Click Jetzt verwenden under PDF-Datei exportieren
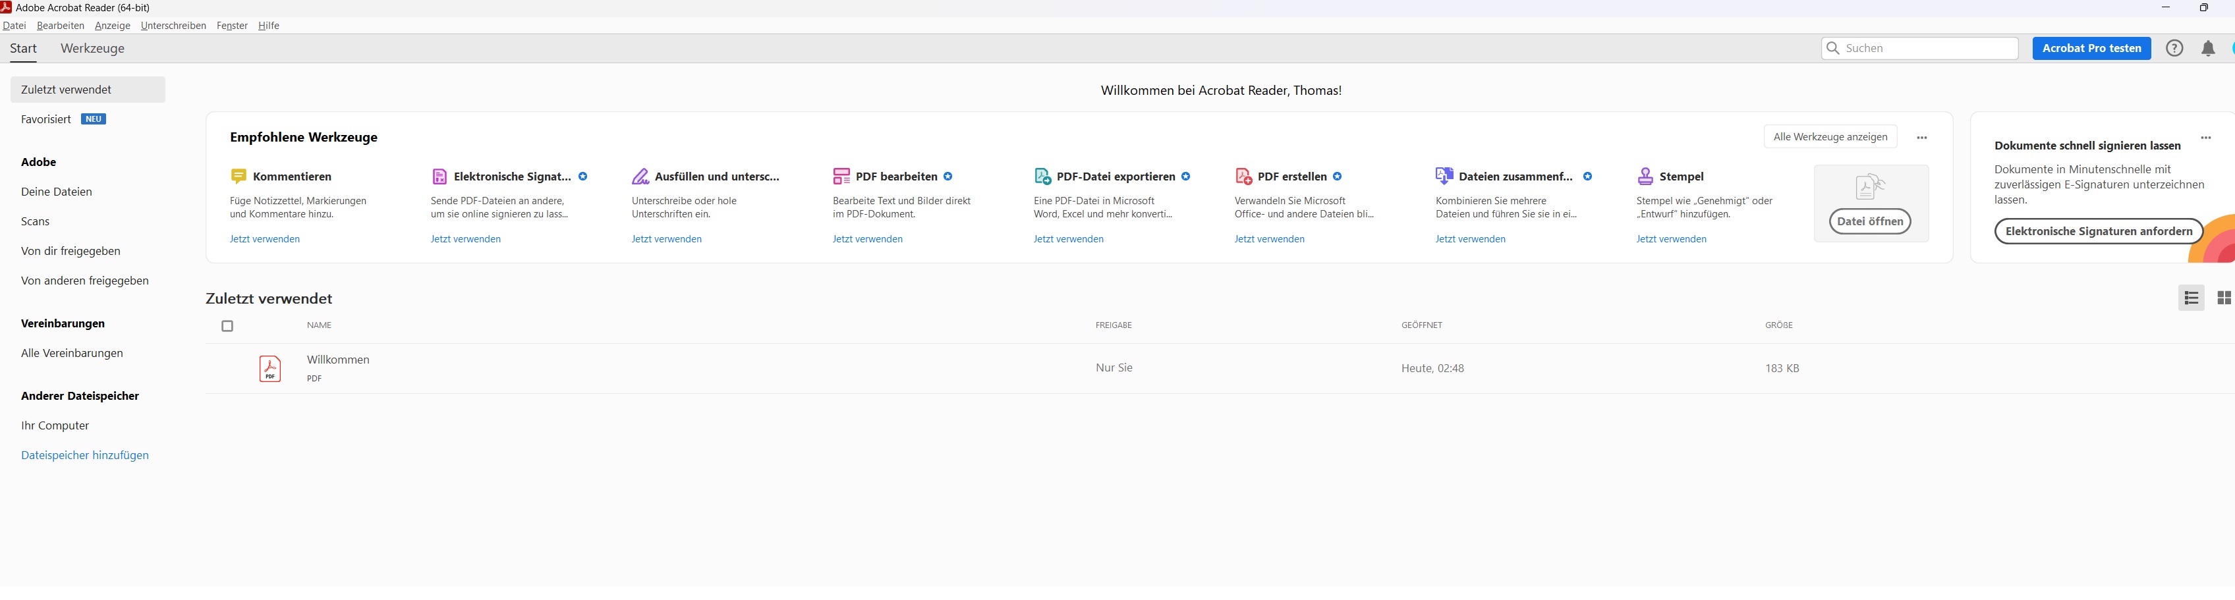Viewport: 2235px width, 600px height. [1068, 239]
